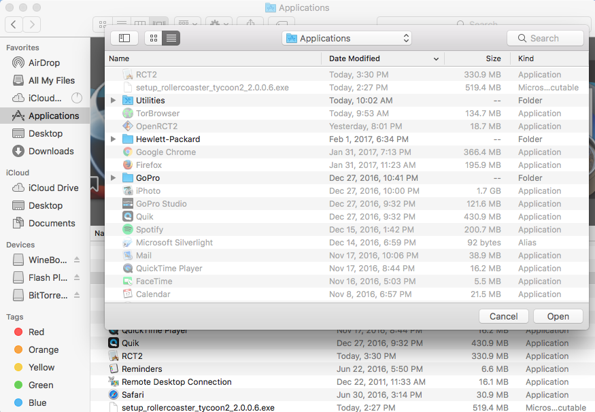Filter by the Green tag
595x412 pixels.
coord(45,385)
